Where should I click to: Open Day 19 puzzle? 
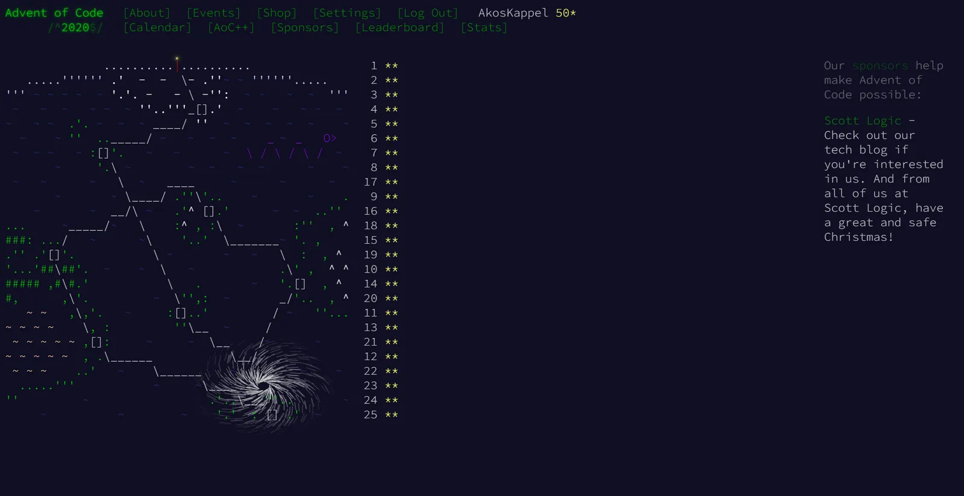tap(202, 255)
